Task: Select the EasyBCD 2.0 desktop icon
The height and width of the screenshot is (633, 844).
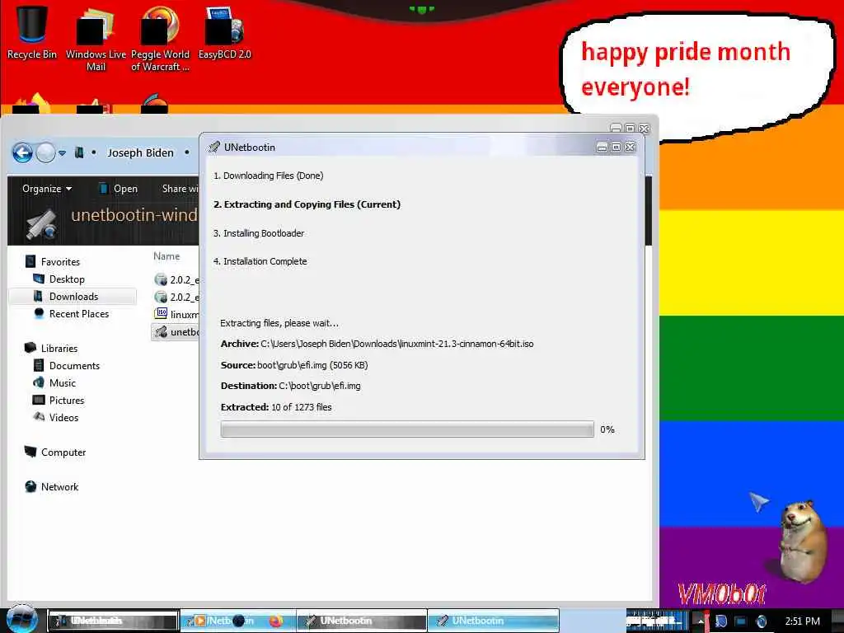Action: tap(224, 32)
